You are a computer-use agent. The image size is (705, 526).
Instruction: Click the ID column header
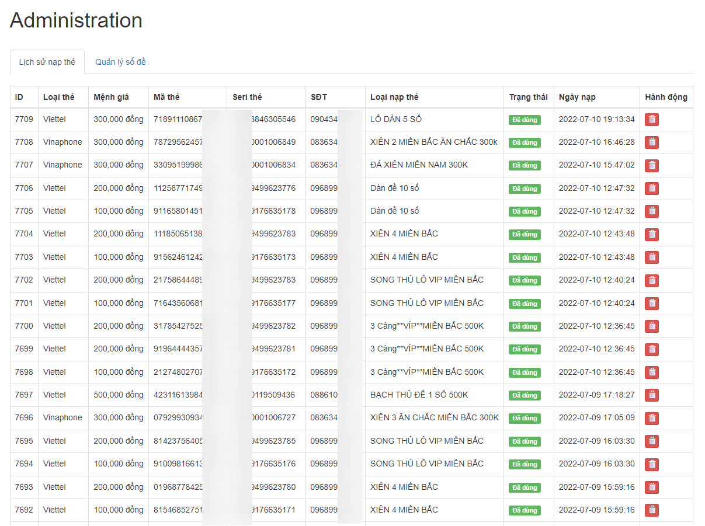pyautogui.click(x=19, y=97)
